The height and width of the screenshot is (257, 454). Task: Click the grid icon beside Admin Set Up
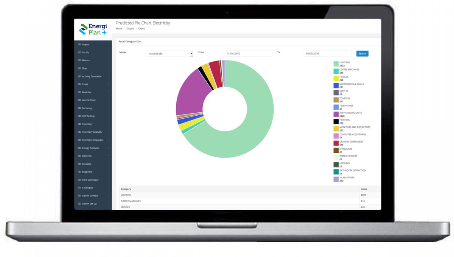tap(79, 203)
